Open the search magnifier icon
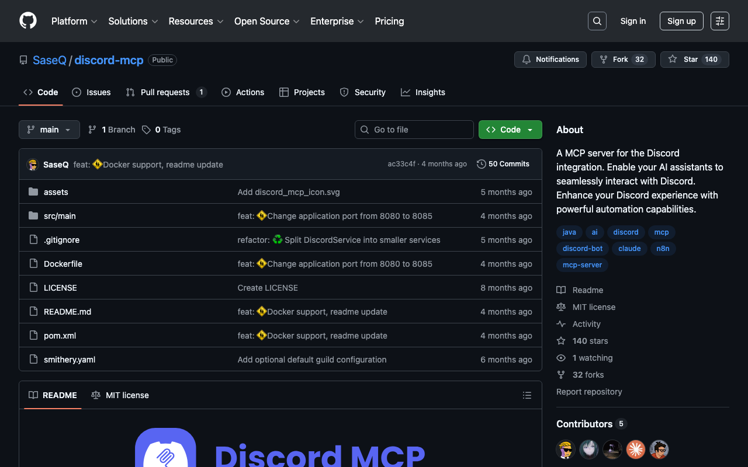The width and height of the screenshot is (748, 467). click(x=597, y=21)
